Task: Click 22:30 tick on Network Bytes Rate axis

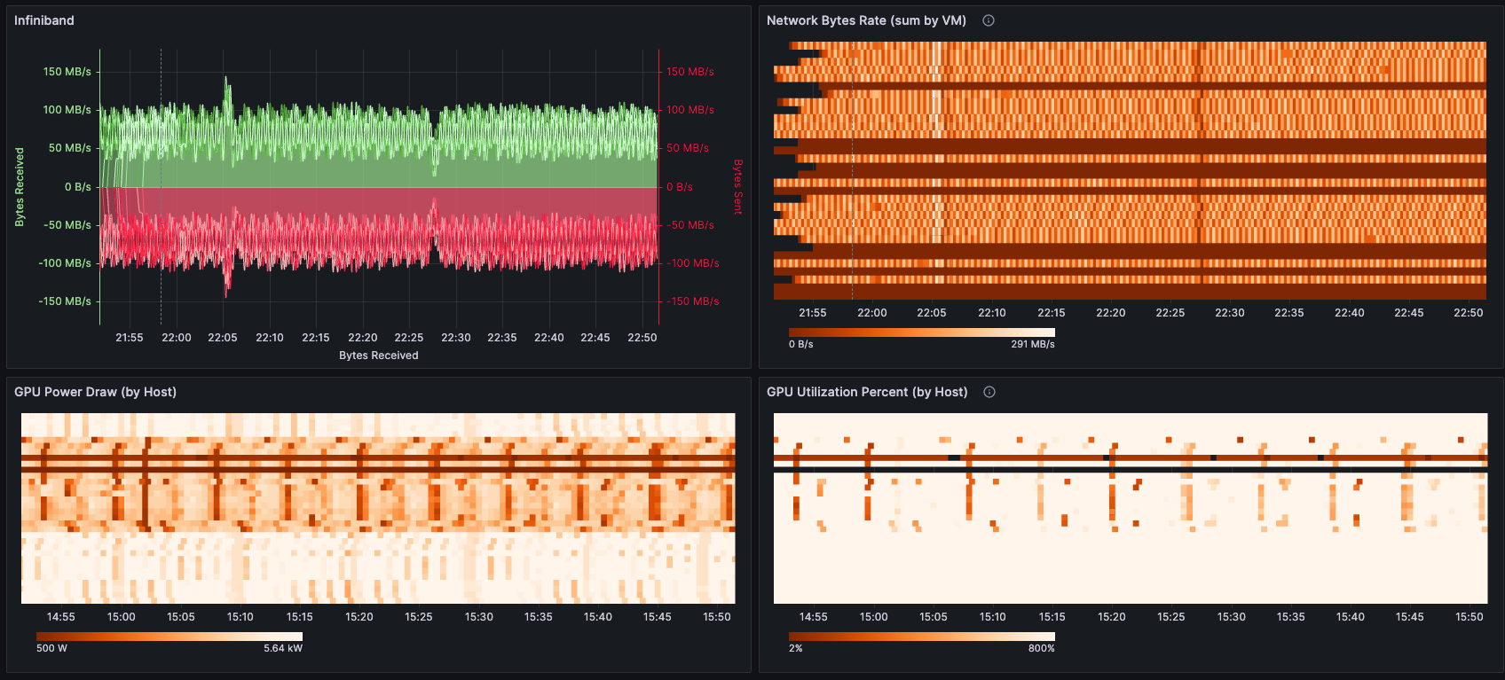Action: tap(1229, 313)
